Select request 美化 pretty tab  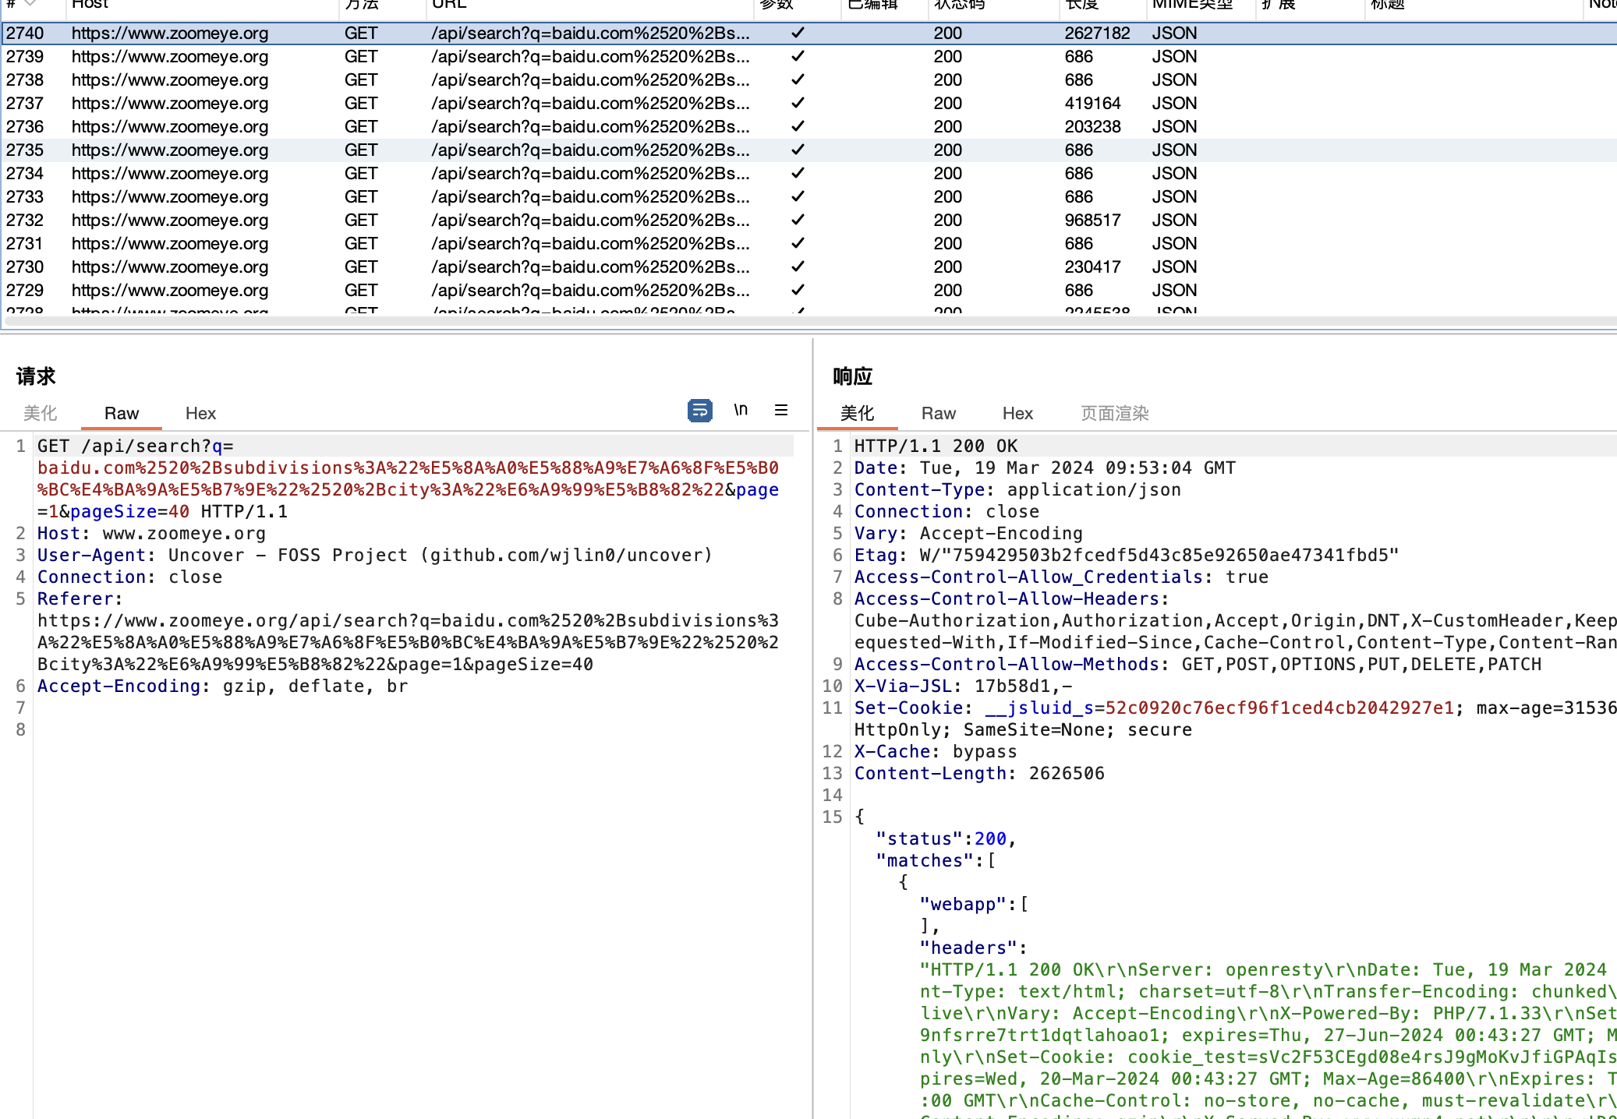[41, 414]
